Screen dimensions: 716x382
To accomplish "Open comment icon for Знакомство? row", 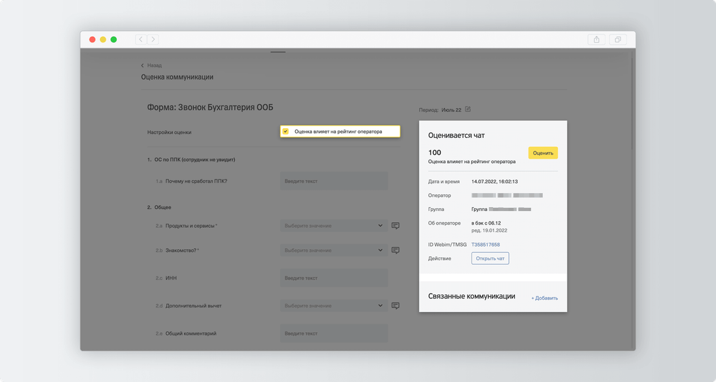I will [x=396, y=251].
